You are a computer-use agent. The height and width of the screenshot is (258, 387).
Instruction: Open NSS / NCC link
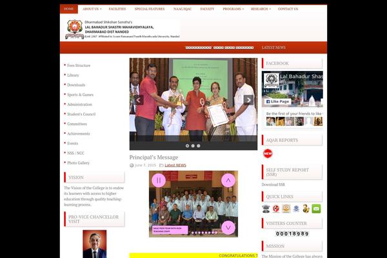point(75,153)
